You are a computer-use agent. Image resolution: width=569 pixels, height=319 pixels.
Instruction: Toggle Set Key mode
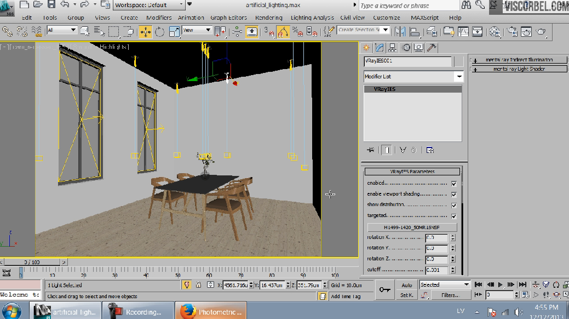tap(407, 295)
